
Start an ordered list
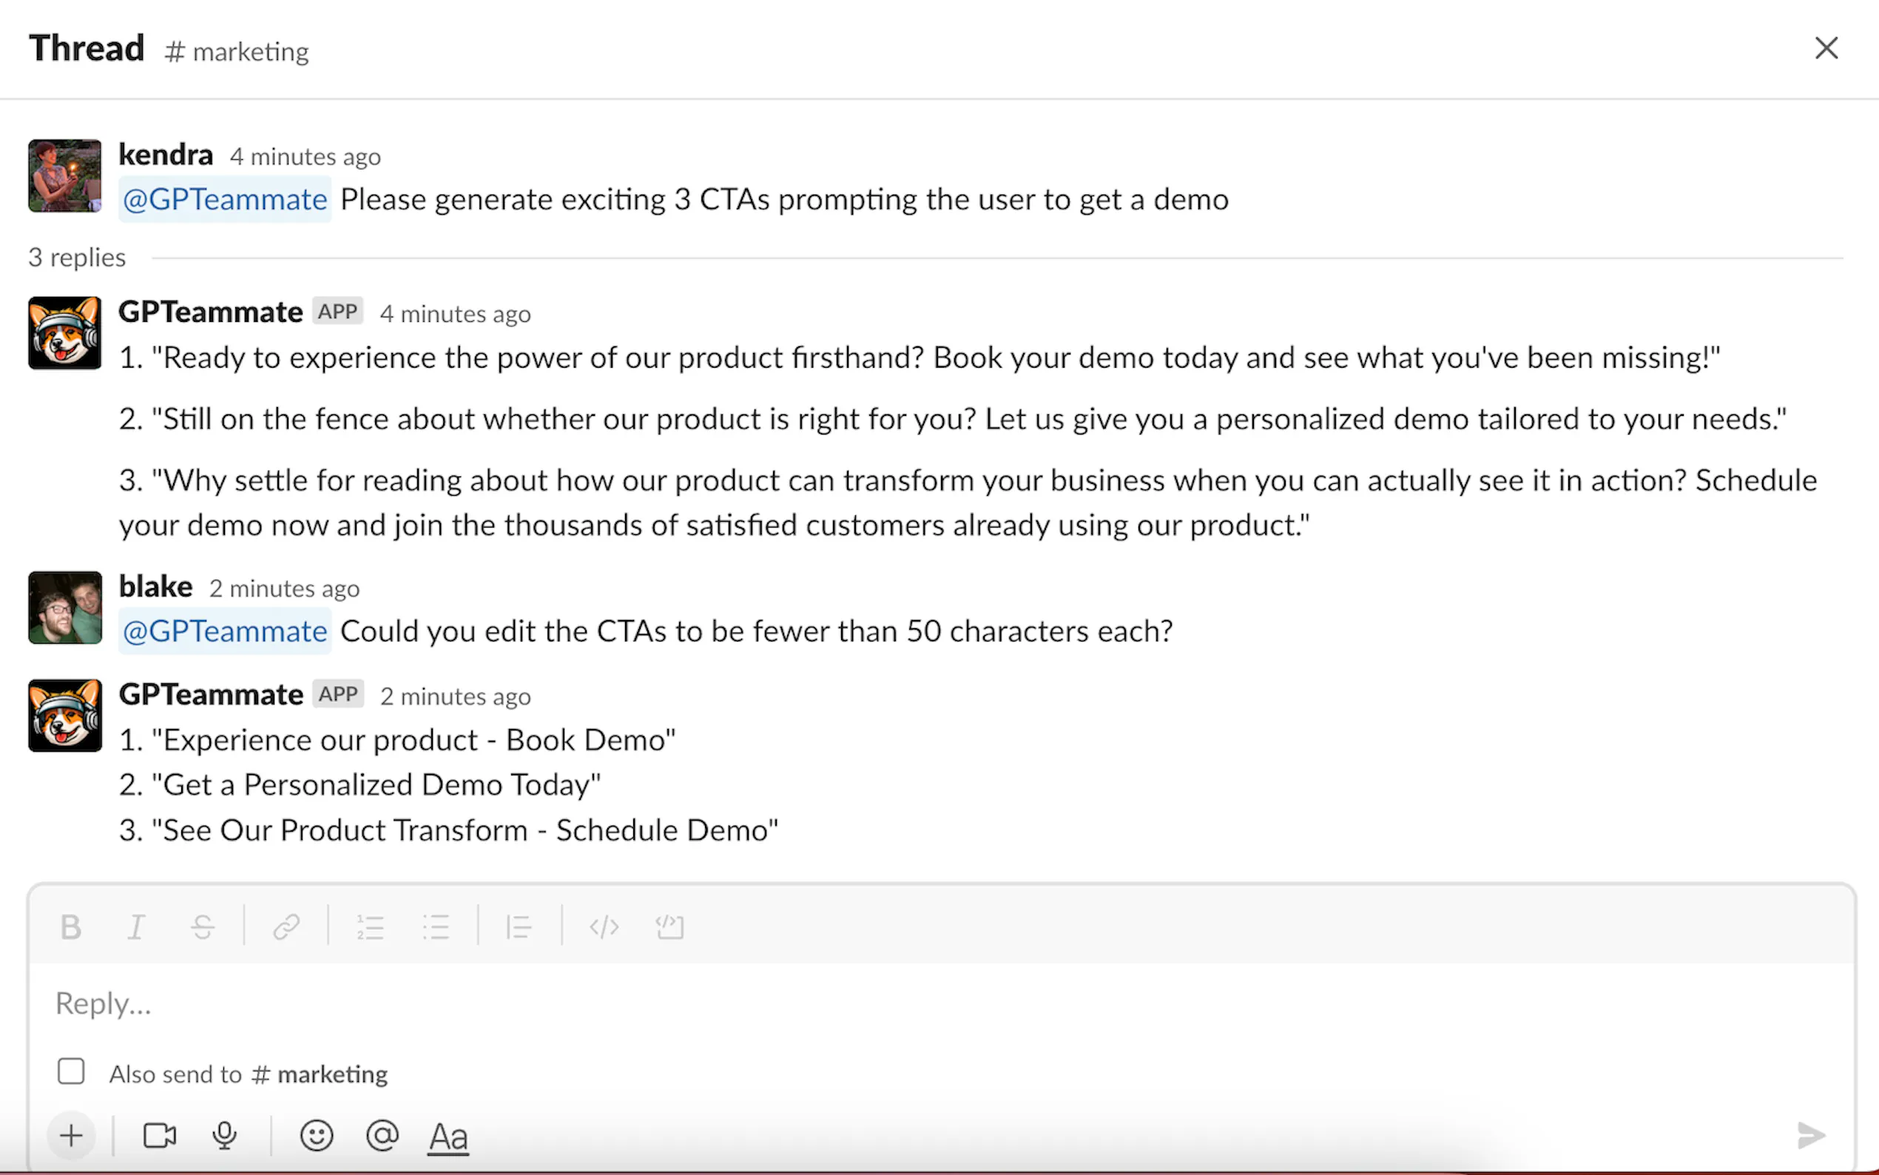point(371,927)
